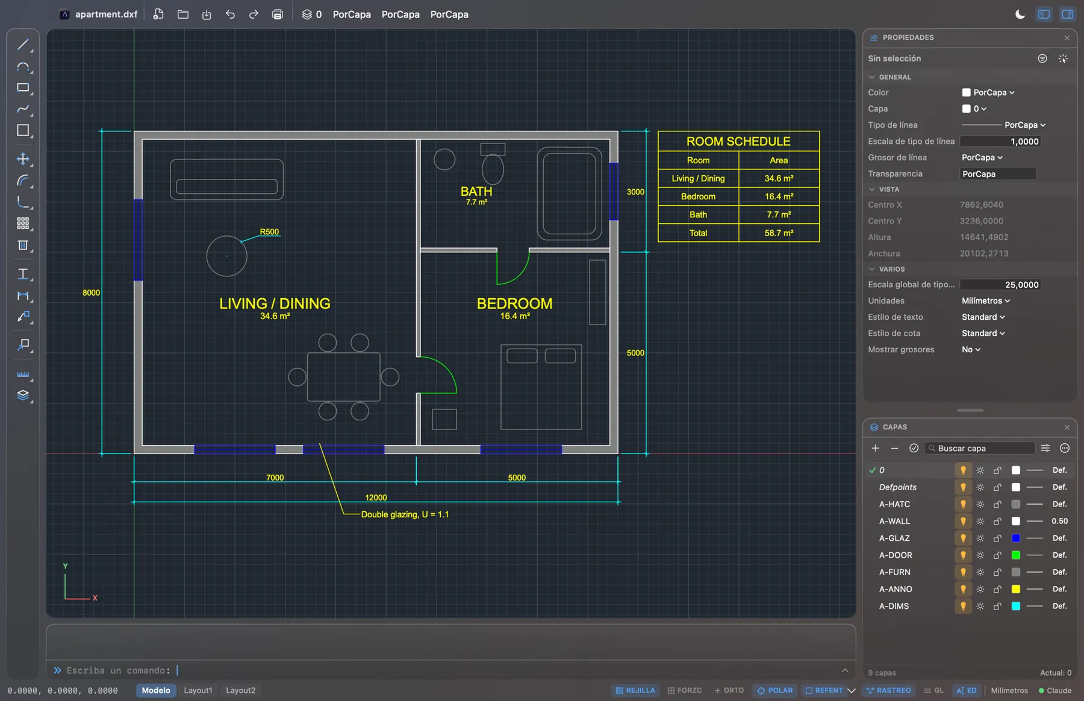This screenshot has width=1084, height=701.
Task: Open REFENT options arrow
Action: 852,691
